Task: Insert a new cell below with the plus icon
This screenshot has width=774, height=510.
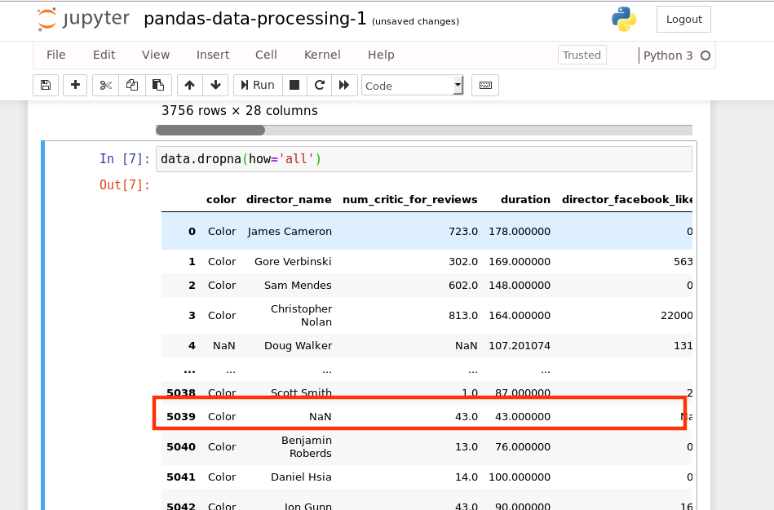Action: coord(74,85)
